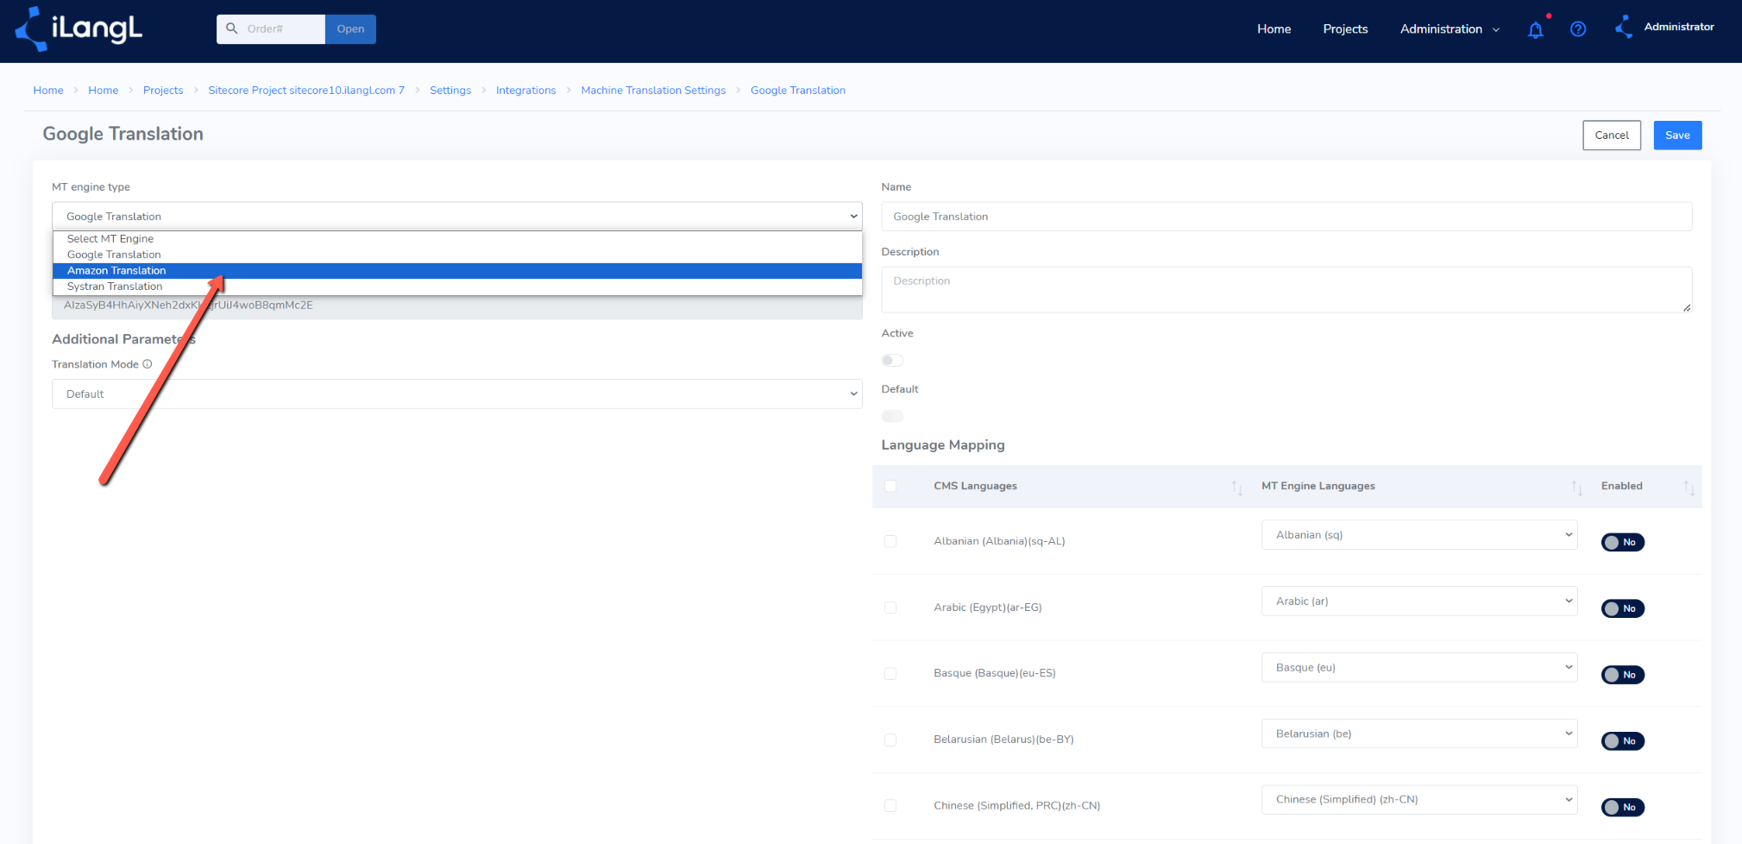This screenshot has height=844, width=1742.
Task: Click the Arabic (Egypt)(ar-EG) label
Action: [x=988, y=608]
